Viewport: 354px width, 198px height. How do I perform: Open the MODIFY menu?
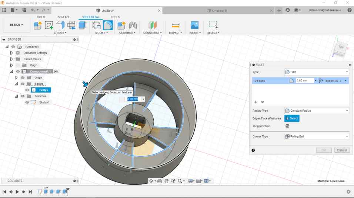(x=101, y=33)
